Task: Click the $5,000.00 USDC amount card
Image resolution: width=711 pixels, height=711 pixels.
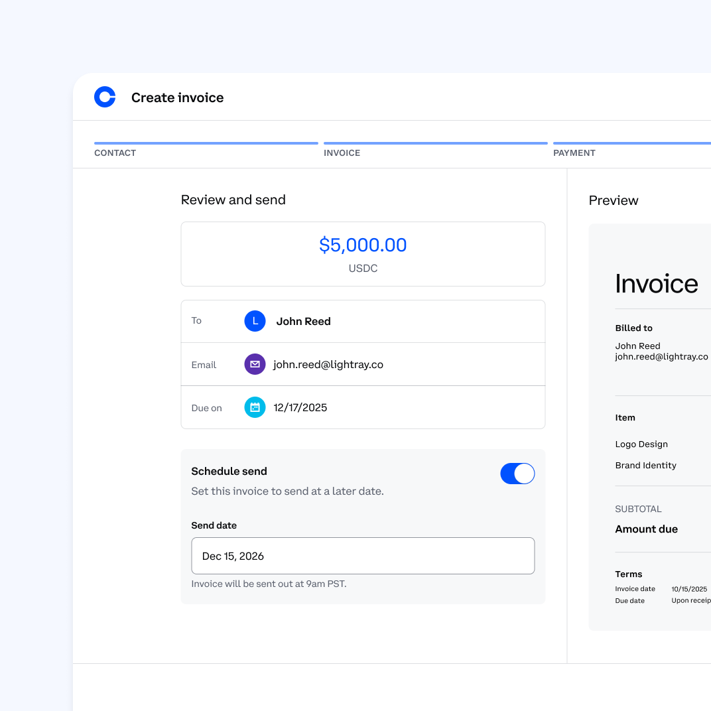Action: (363, 254)
